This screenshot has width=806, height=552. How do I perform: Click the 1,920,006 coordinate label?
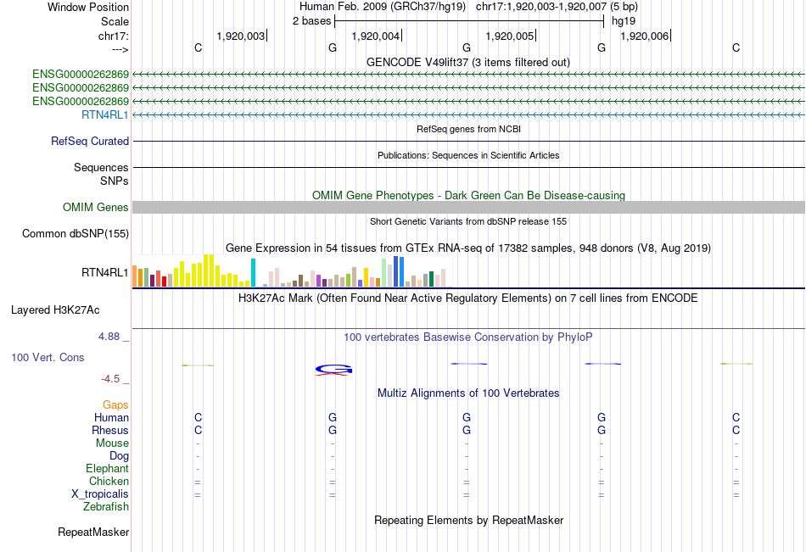pos(645,36)
